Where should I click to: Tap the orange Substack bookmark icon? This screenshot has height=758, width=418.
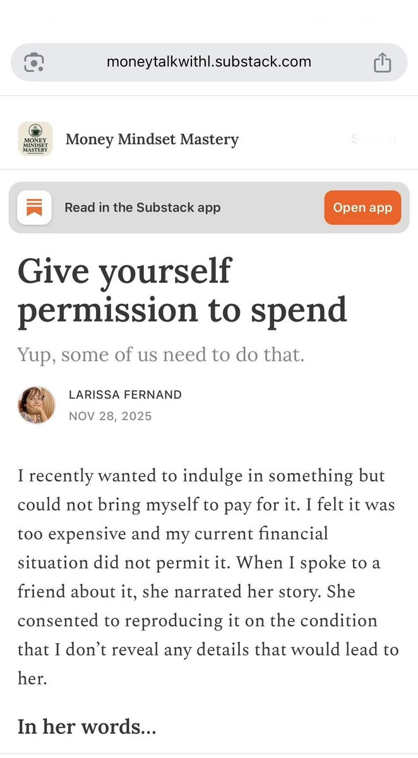(x=34, y=207)
